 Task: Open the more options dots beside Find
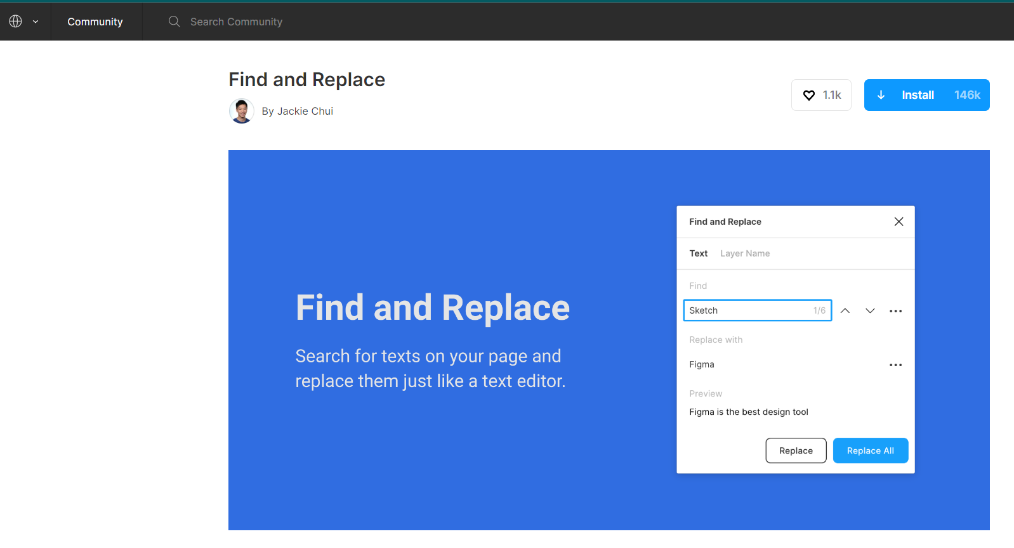tap(895, 311)
